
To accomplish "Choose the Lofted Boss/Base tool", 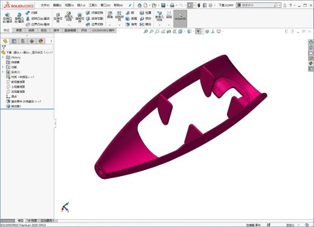I will click(37, 19).
